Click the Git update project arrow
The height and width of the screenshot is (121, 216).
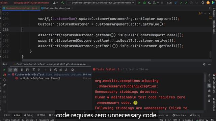[x=176, y=3]
